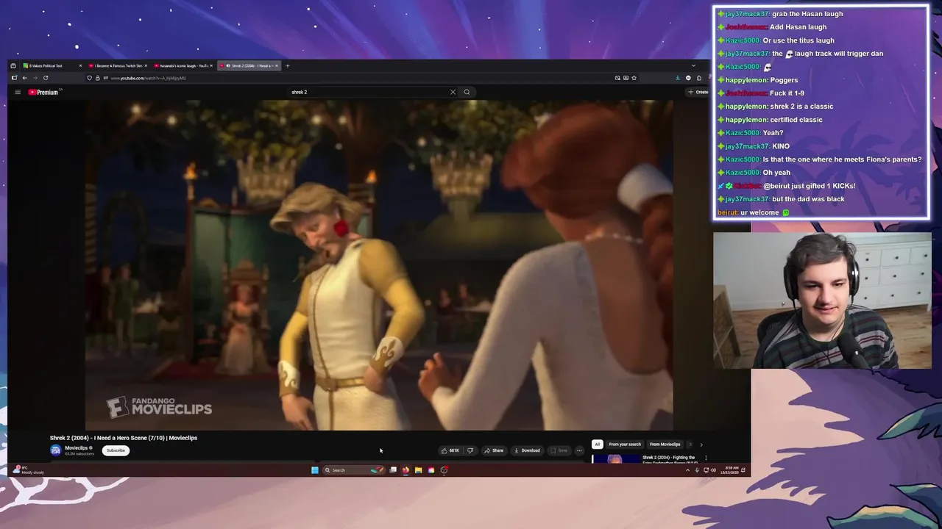This screenshot has width=942, height=529.
Task: Click chat message 'KINO' from jay37mack37
Action: (781, 146)
